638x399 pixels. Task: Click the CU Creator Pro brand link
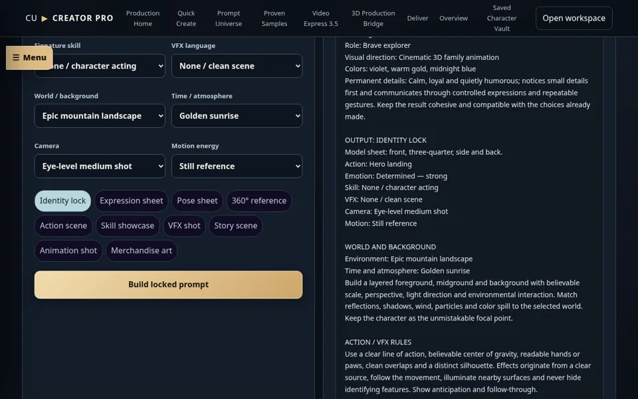(69, 19)
